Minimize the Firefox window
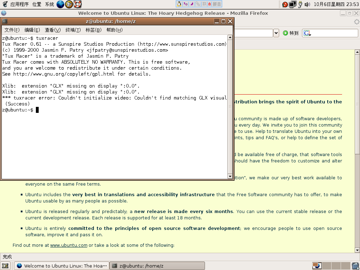This screenshot has height=270, width=360. [343, 13]
